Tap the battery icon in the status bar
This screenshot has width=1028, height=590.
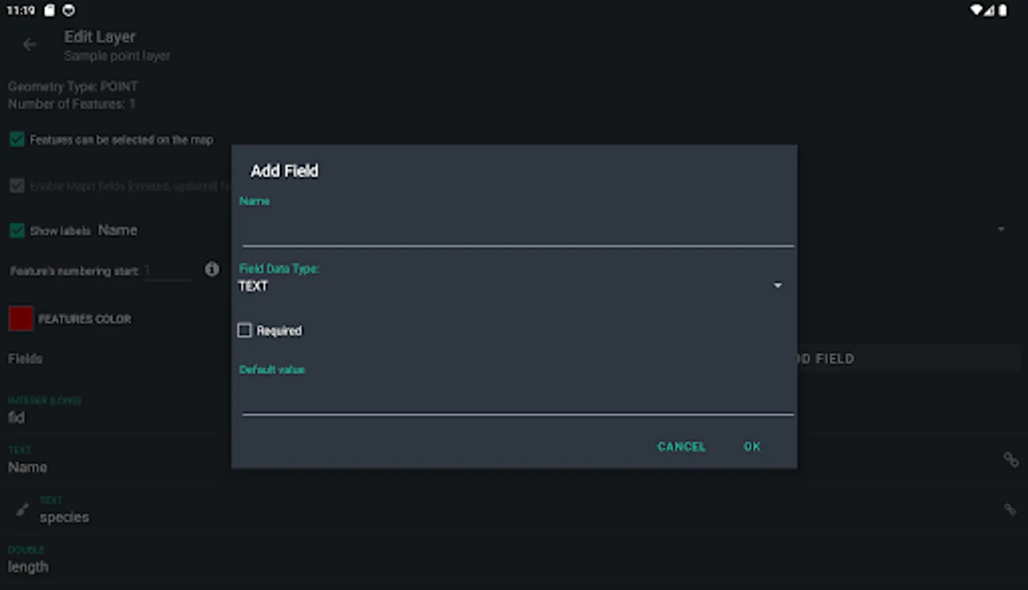point(1006,10)
